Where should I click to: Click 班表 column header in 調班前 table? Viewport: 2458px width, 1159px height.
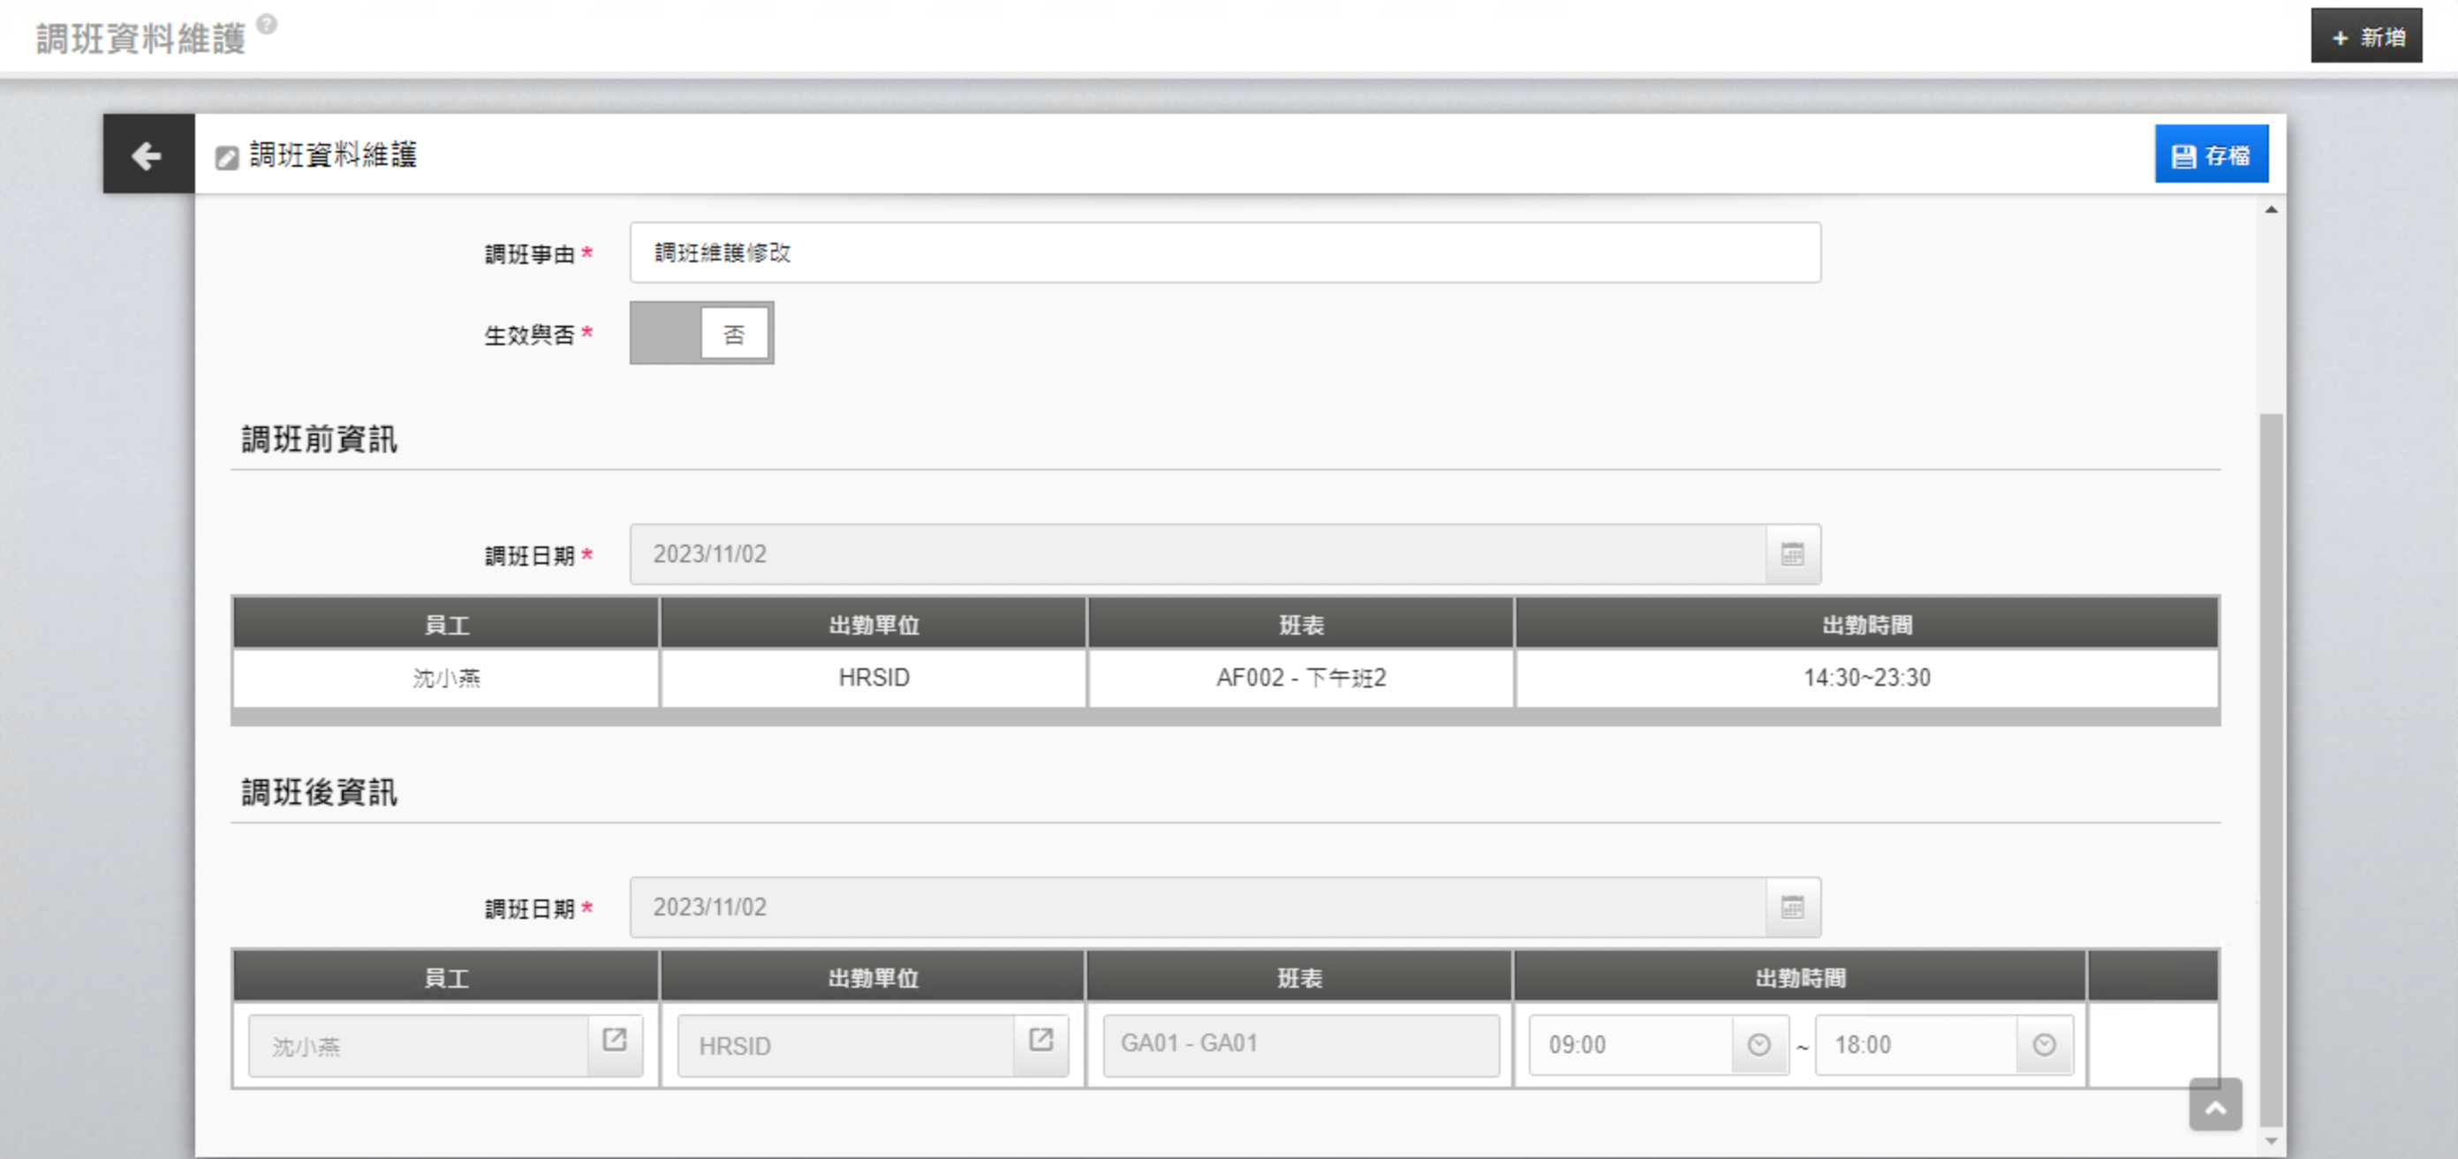(x=1301, y=625)
